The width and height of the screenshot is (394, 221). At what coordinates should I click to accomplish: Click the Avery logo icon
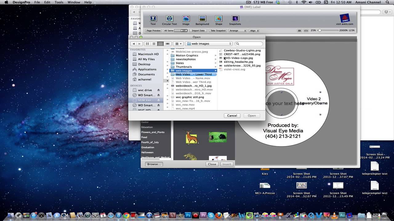(344, 18)
